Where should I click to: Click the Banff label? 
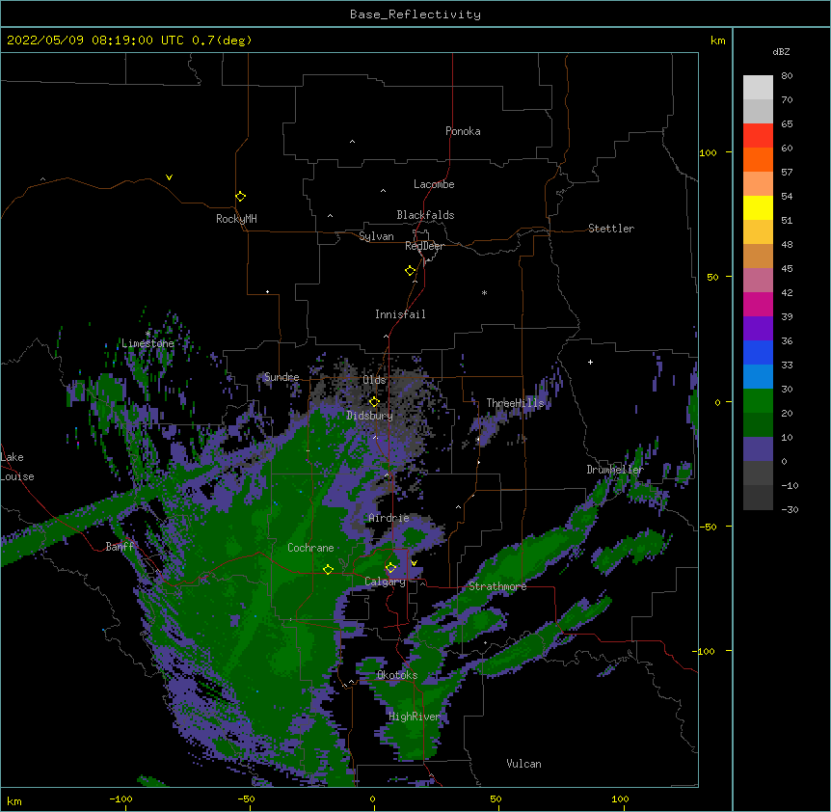(x=120, y=547)
